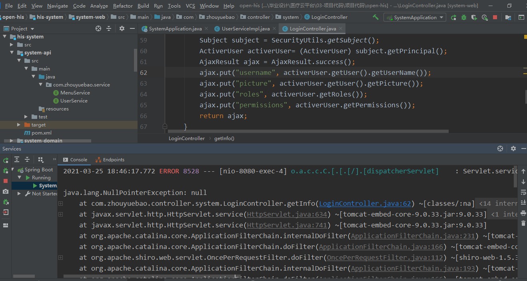Toggle scroll to end of console
Viewport: 527px width, 281px height.
[x=523, y=203]
